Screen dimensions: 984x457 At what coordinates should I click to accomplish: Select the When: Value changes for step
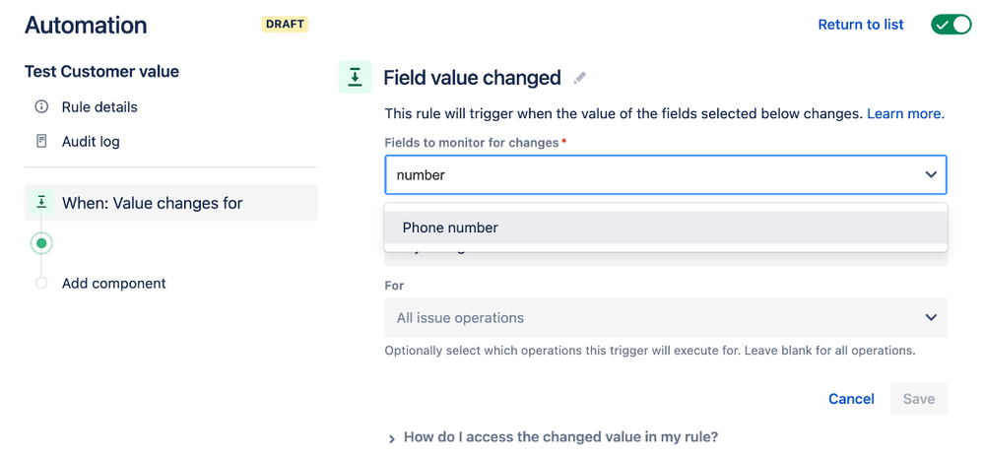pyautogui.click(x=171, y=202)
